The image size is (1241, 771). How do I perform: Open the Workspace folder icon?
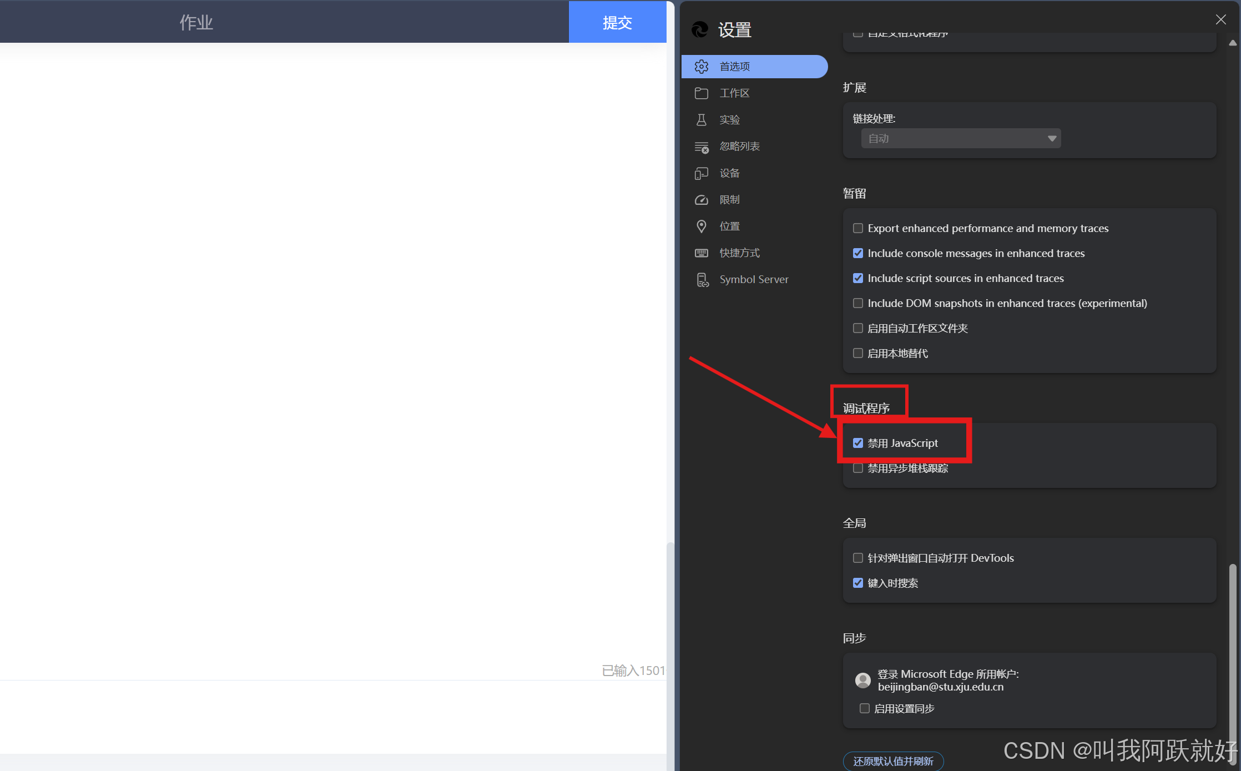point(702,93)
